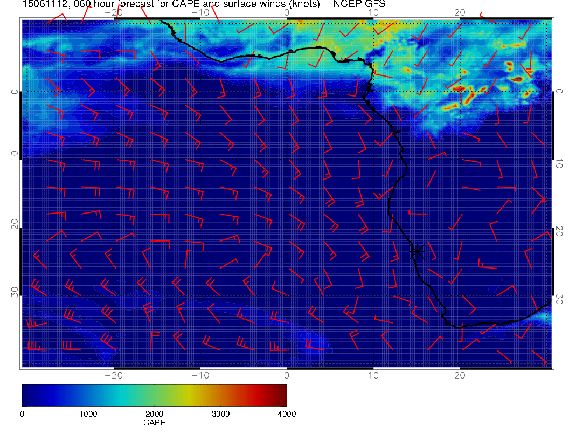Click the CAPE label beneath the colorbar

point(154,423)
